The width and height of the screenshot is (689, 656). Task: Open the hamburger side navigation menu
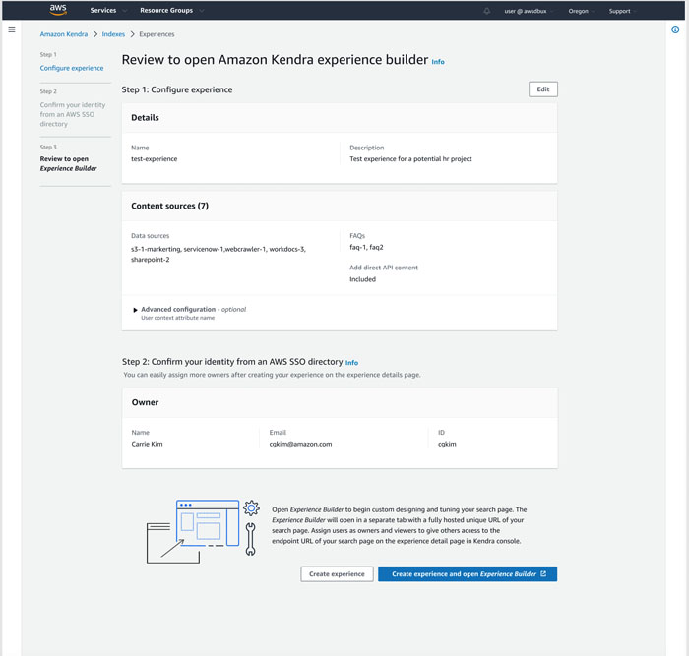(12, 30)
